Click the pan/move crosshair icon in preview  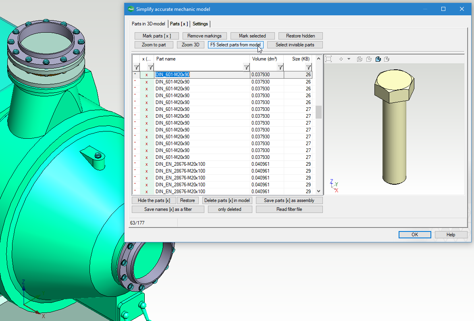341,59
